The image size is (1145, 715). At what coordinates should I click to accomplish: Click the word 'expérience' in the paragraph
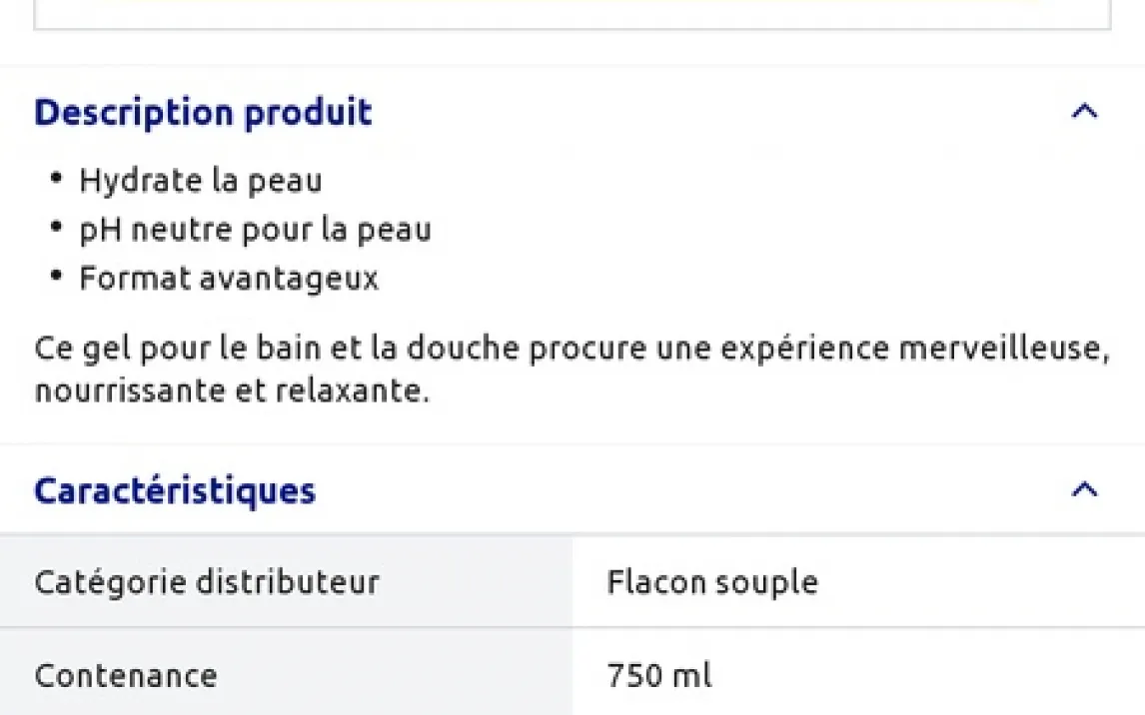tap(805, 349)
